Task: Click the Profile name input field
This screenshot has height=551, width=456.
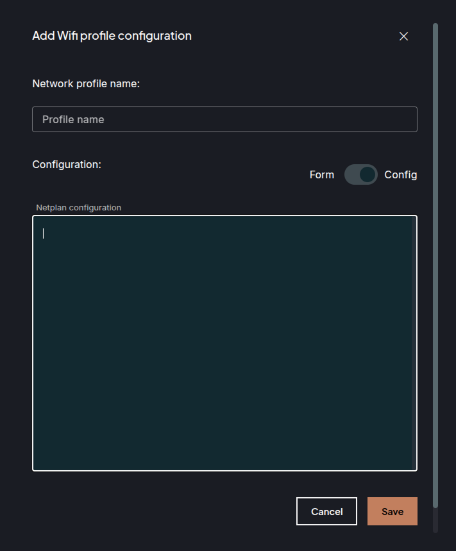Action: (224, 119)
